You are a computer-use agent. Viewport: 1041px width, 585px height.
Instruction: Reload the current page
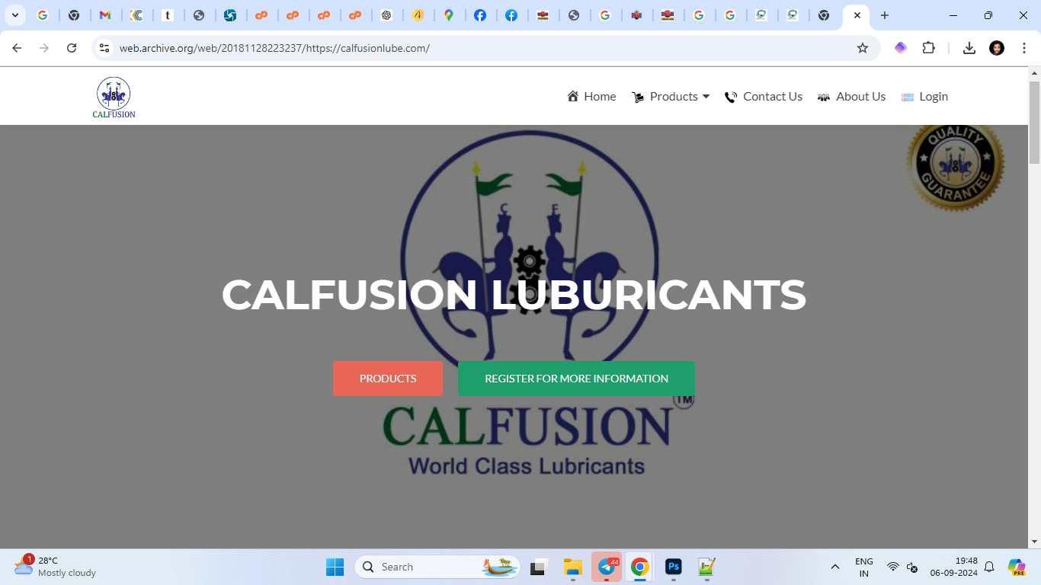(x=72, y=48)
